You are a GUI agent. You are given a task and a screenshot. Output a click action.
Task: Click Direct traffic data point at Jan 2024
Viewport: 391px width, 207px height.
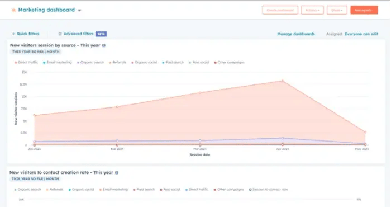coord(35,115)
